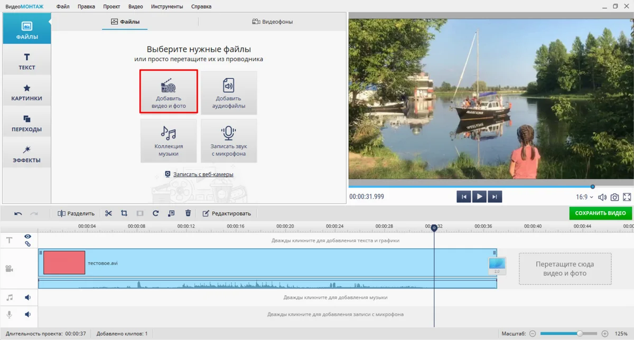
Task: Open the Эффекты sidebar section
Action: tap(26, 154)
